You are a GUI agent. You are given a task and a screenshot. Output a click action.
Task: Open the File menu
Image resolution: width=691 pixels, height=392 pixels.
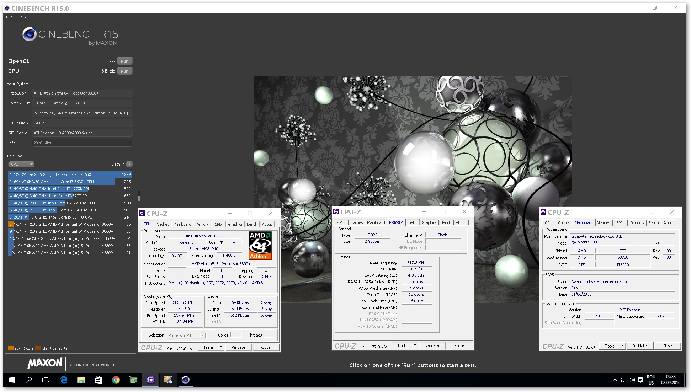pyautogui.click(x=9, y=17)
